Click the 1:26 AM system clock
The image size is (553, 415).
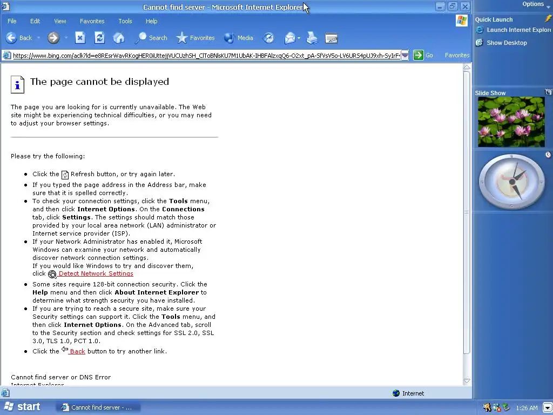click(527, 408)
